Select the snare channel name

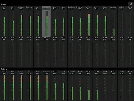tap(13, 7)
